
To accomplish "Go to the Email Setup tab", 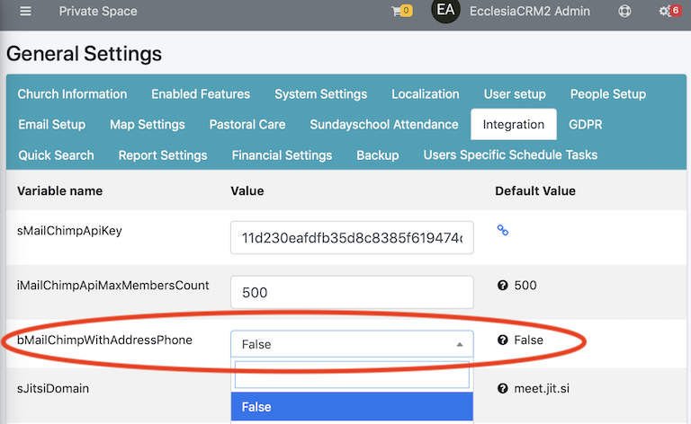I will [52, 125].
